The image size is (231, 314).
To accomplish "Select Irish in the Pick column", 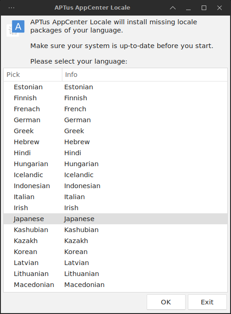I will coord(21,208).
